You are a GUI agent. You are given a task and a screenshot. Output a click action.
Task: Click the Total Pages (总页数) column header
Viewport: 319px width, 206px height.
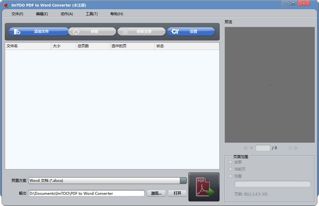[93, 46]
